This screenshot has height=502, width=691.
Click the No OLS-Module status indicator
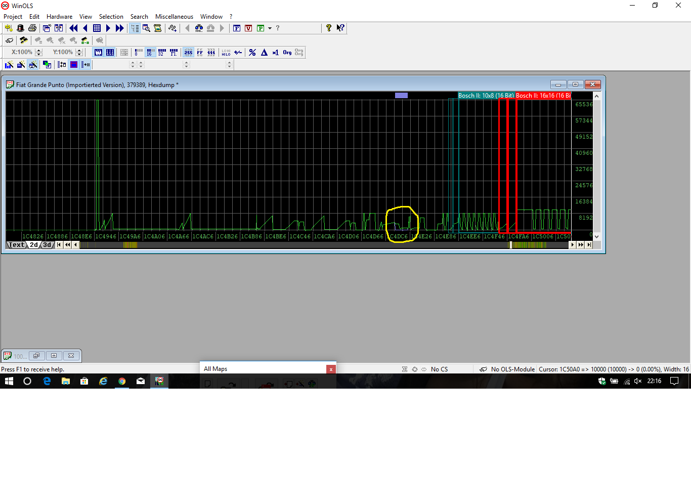tap(512, 369)
